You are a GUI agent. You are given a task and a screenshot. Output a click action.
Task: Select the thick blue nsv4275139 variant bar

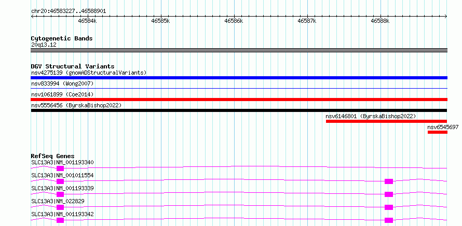[239, 78]
